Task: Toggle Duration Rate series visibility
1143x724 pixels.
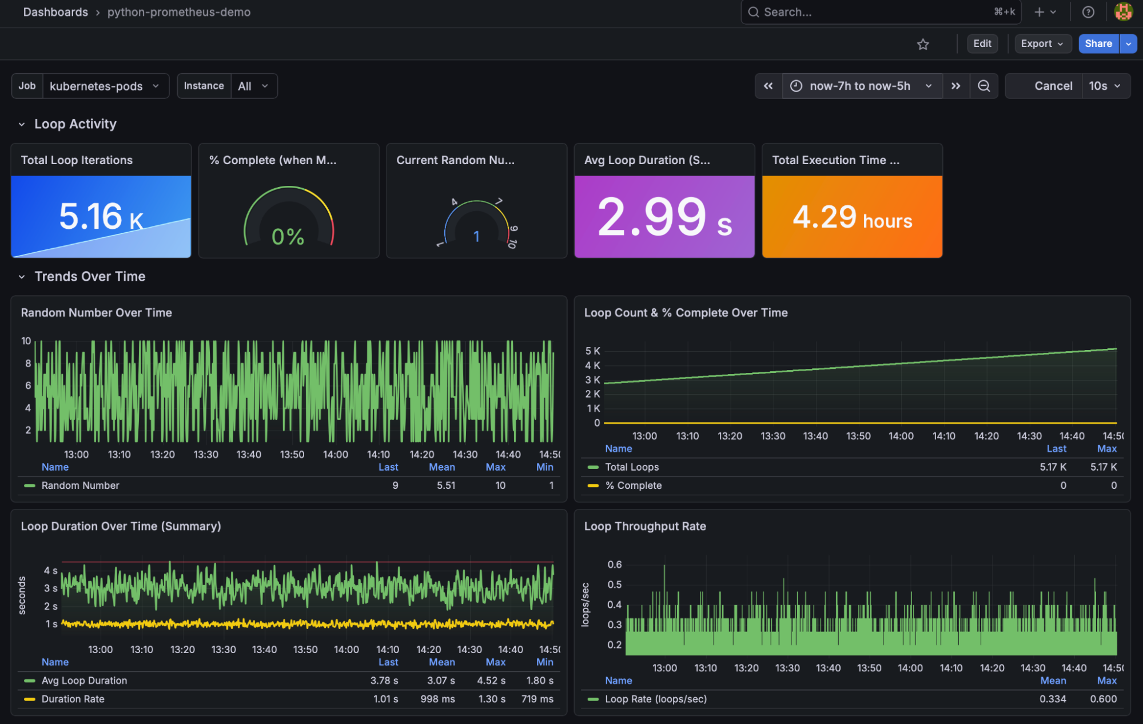Action: point(73,699)
